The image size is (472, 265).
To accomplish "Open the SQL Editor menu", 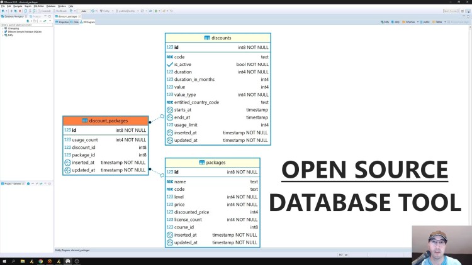I will (x=39, y=6).
